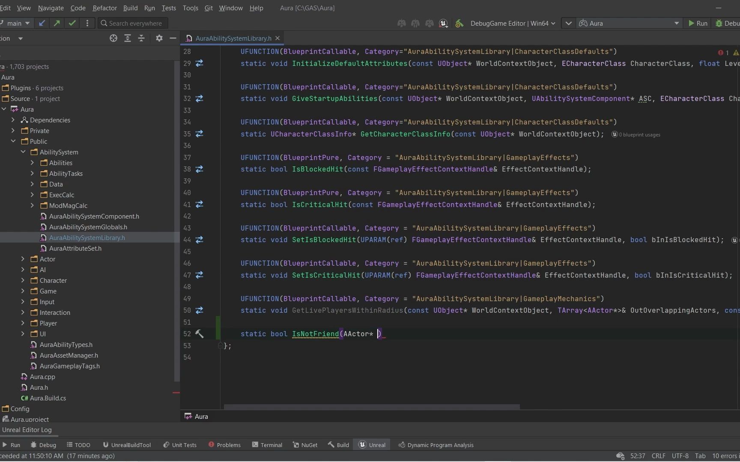Click the first controller icon left of Unreal icon
The image size is (740, 462).
401,24
